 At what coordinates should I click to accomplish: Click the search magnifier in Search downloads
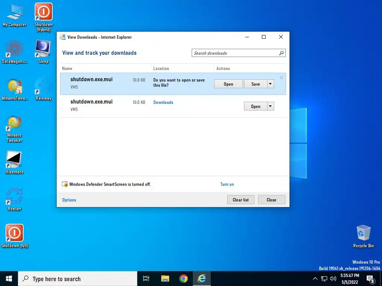click(x=281, y=53)
